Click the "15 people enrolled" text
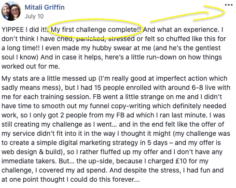236x188 pixels. coord(120,87)
